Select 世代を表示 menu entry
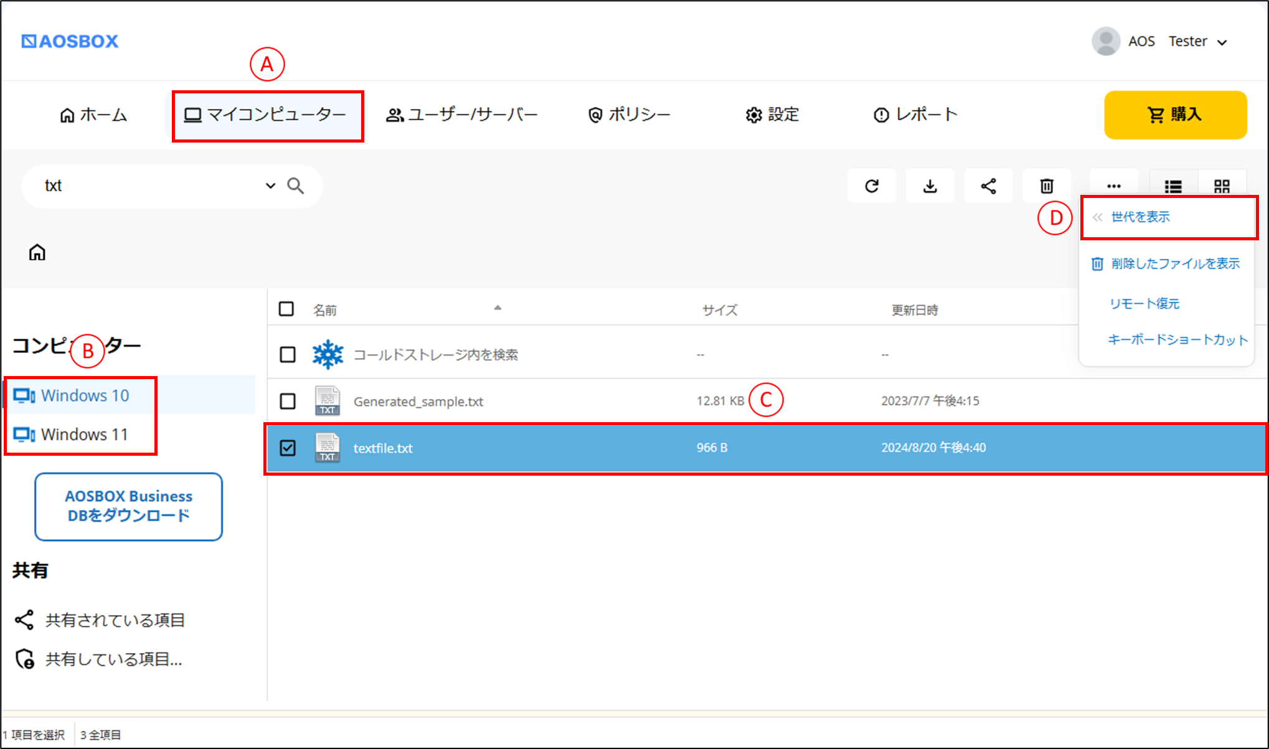Screen dimensions: 1269x749 pyautogui.click(x=1169, y=217)
